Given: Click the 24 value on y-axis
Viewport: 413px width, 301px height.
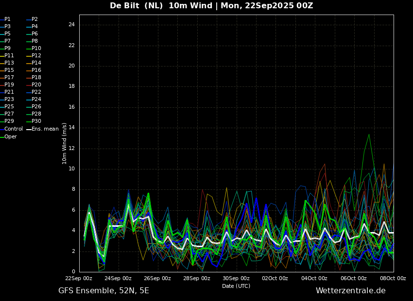Looking at the screenshot, I should tap(71, 25).
